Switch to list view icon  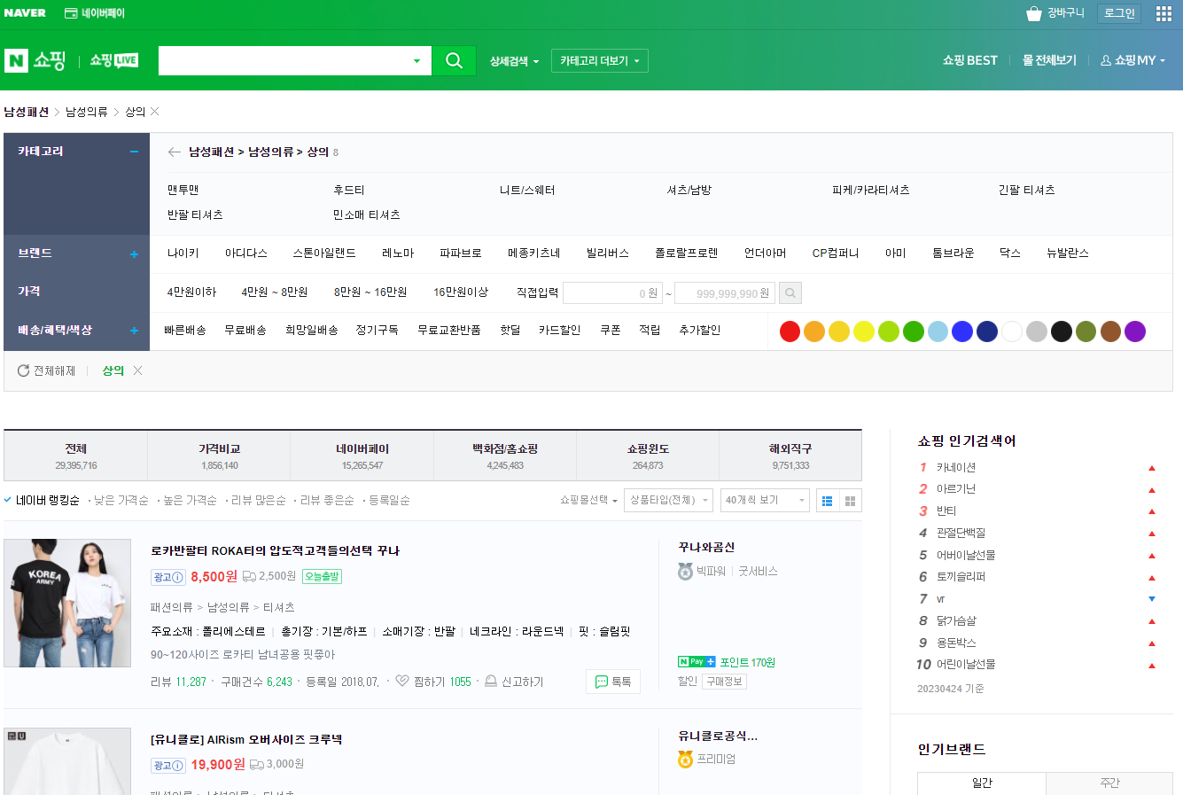(x=827, y=501)
